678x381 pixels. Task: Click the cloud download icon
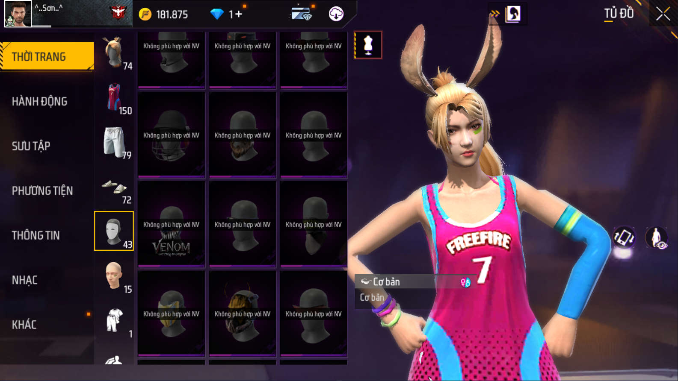coord(336,14)
